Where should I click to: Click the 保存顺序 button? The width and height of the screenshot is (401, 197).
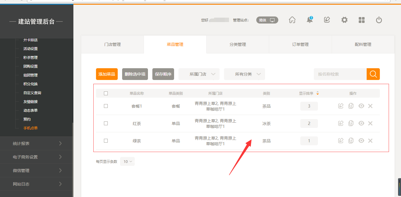pos(163,74)
